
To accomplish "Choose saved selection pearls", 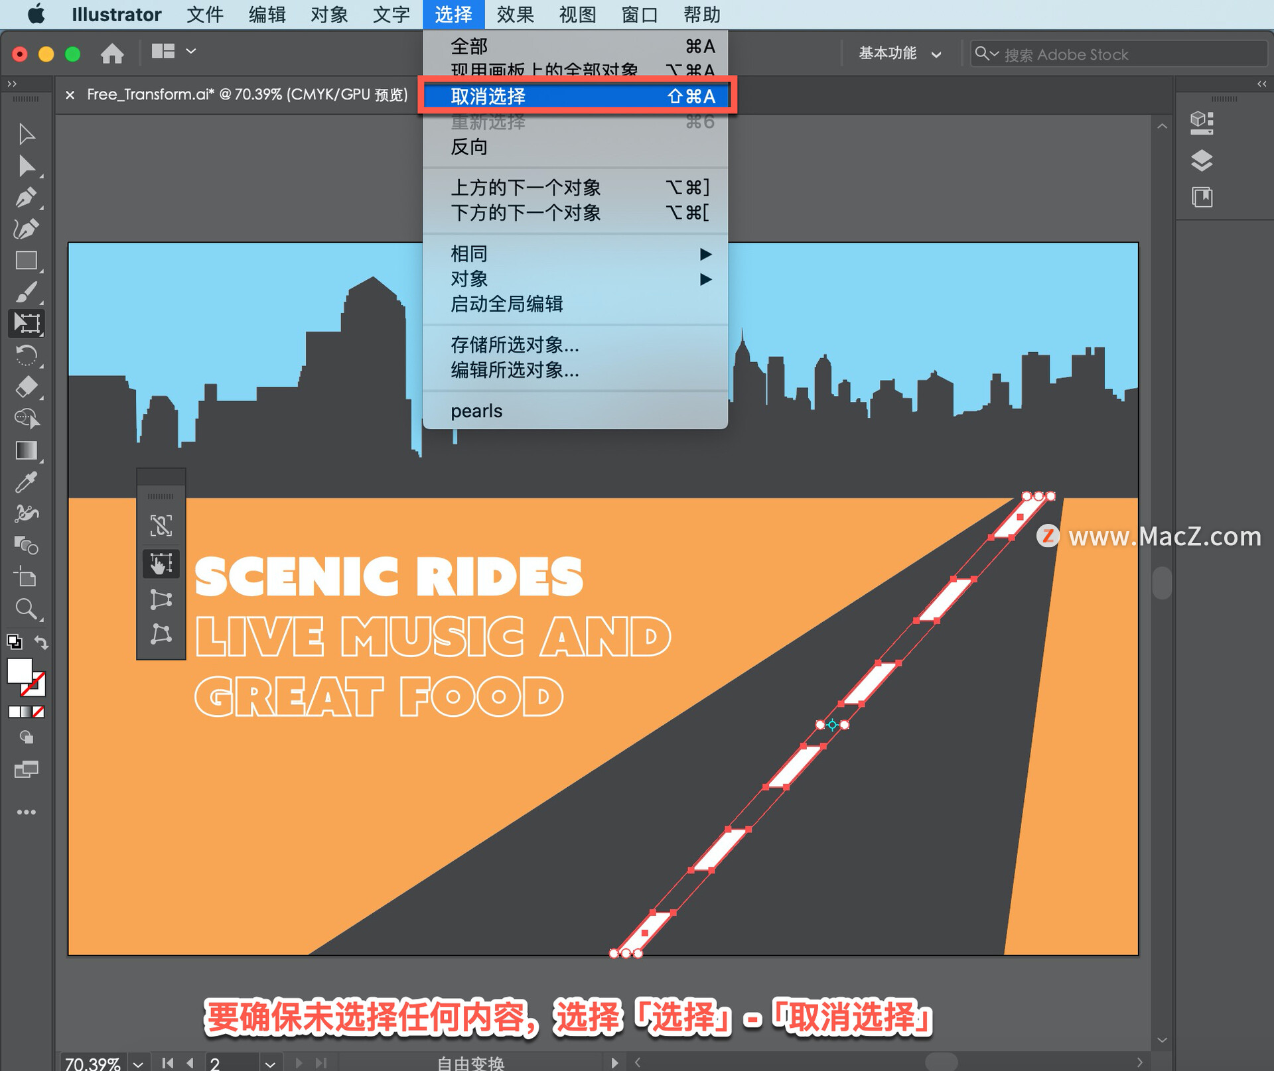I will (575, 411).
